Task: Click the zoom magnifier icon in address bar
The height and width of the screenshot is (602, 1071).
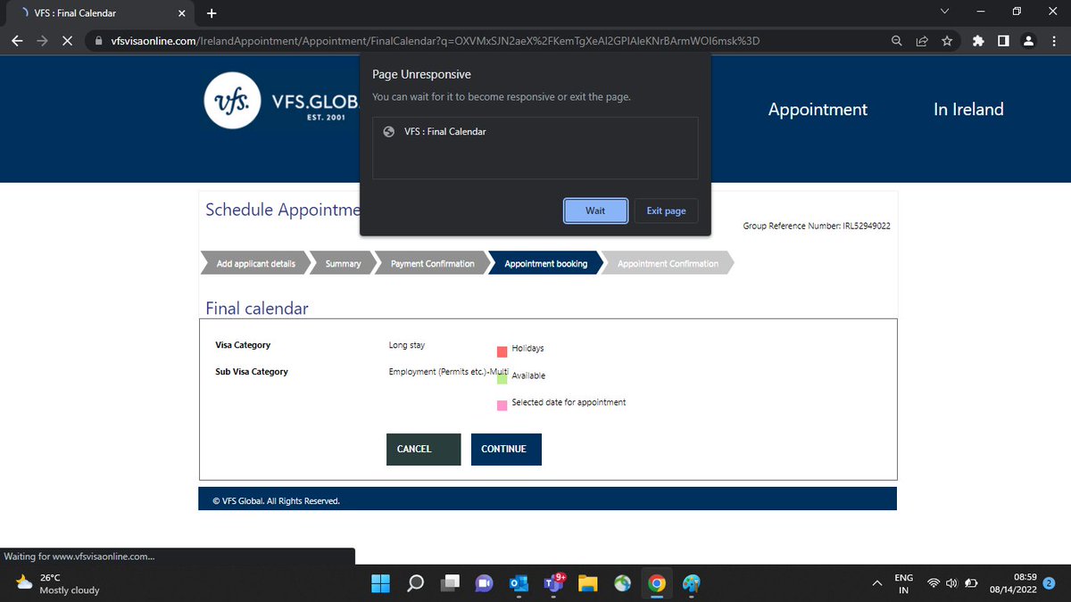Action: coord(896,41)
